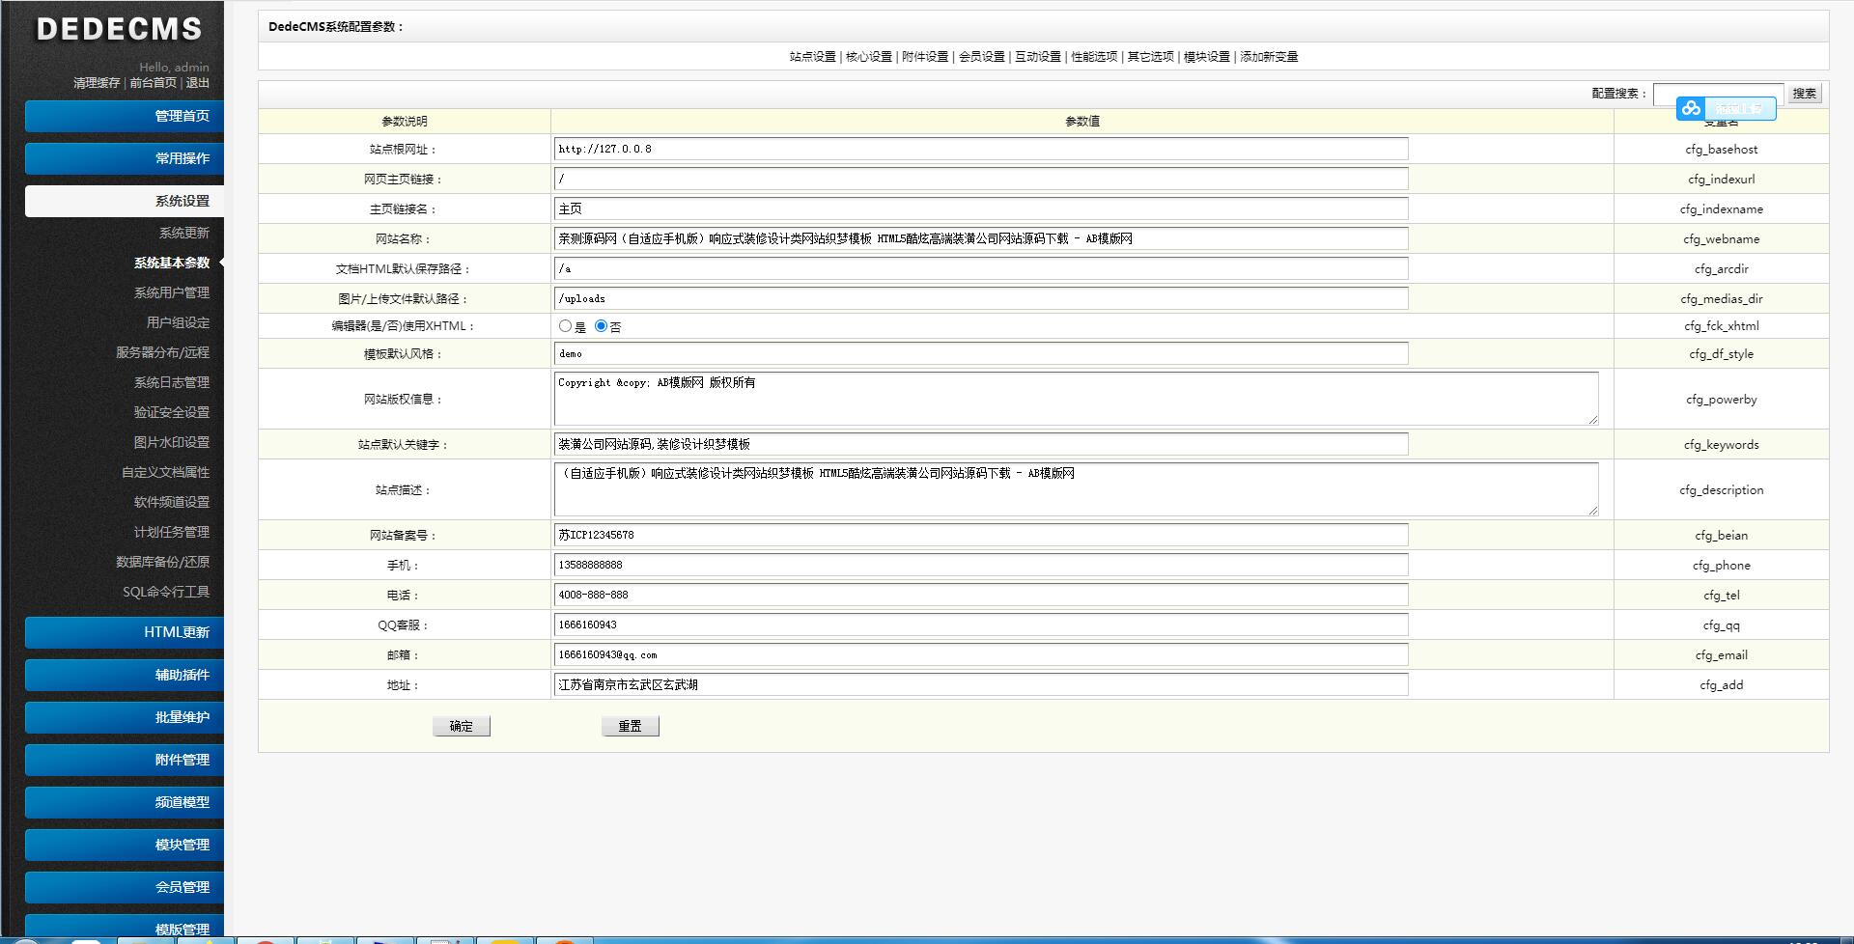Click the 清理缓存 link

point(97,83)
